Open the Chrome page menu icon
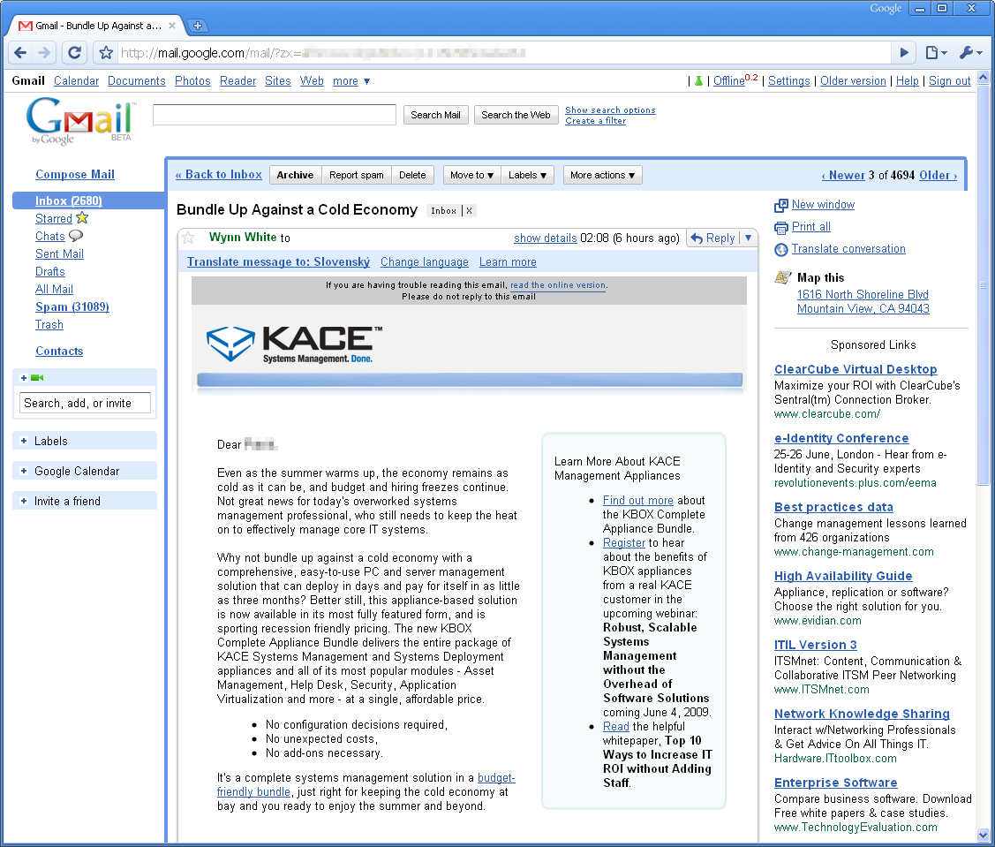Viewport: 995px width, 847px height. coord(935,53)
